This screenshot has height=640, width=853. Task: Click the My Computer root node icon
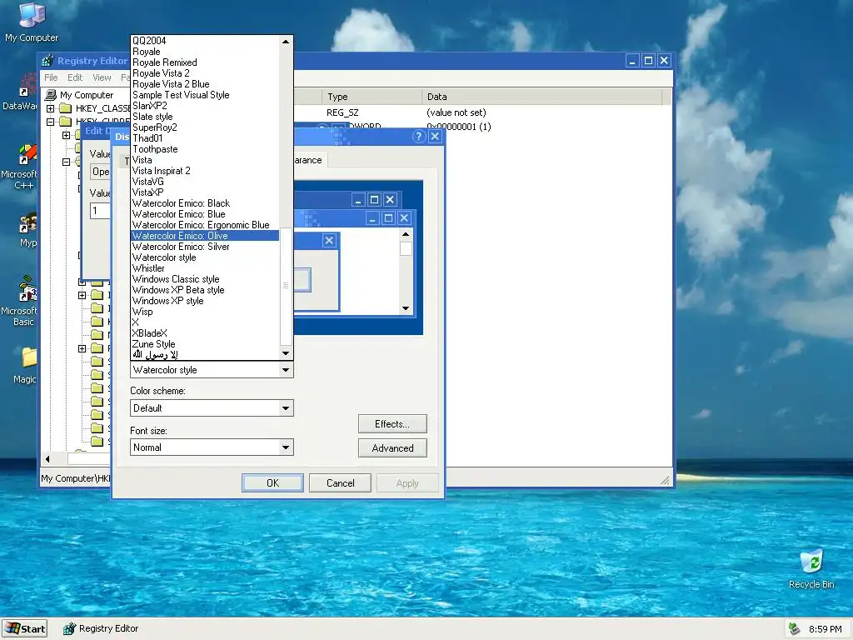tap(51, 95)
